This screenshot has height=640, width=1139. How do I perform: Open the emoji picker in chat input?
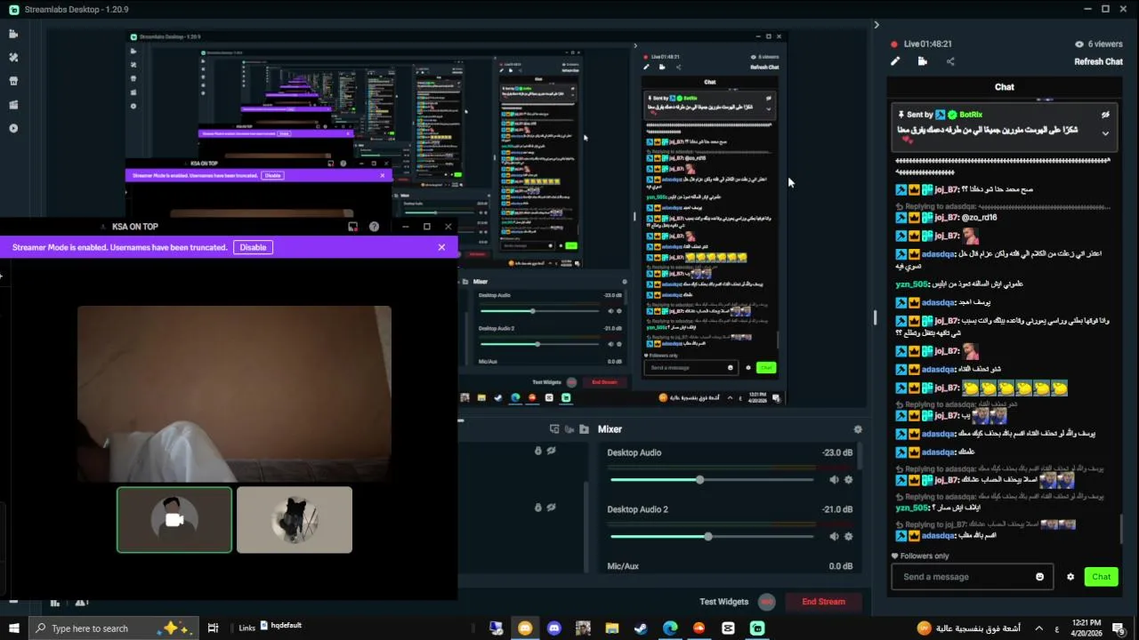1039,577
